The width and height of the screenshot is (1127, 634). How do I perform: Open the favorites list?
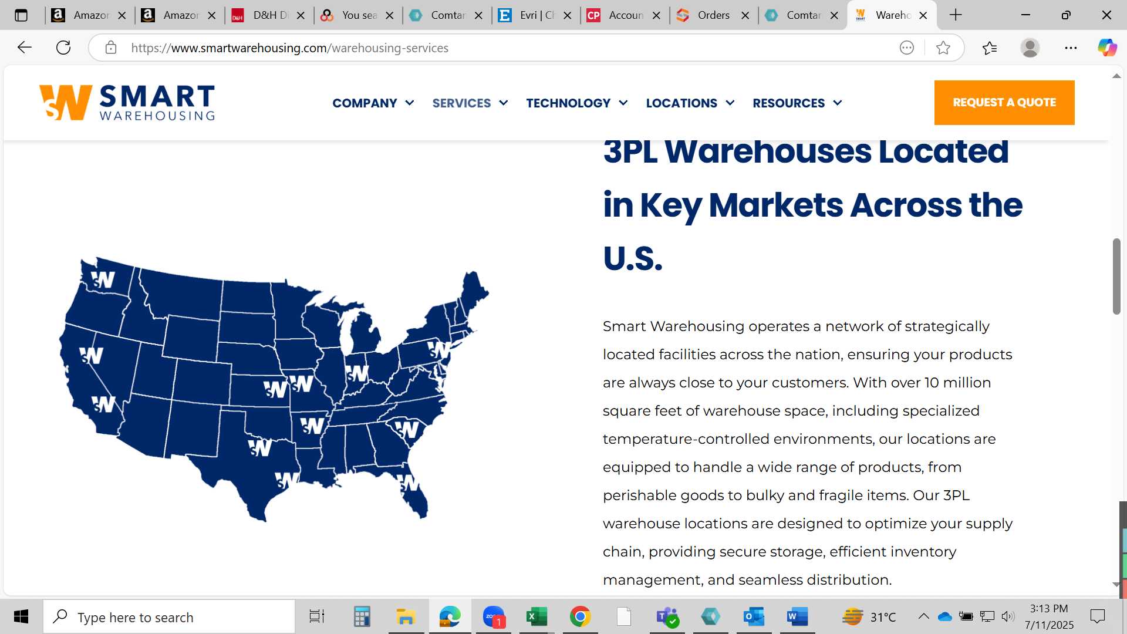(990, 48)
